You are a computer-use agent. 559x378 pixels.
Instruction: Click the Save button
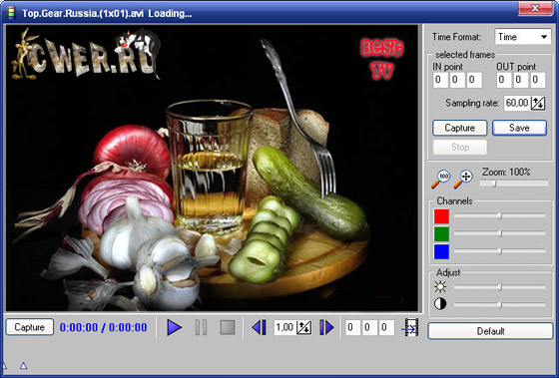[519, 128]
